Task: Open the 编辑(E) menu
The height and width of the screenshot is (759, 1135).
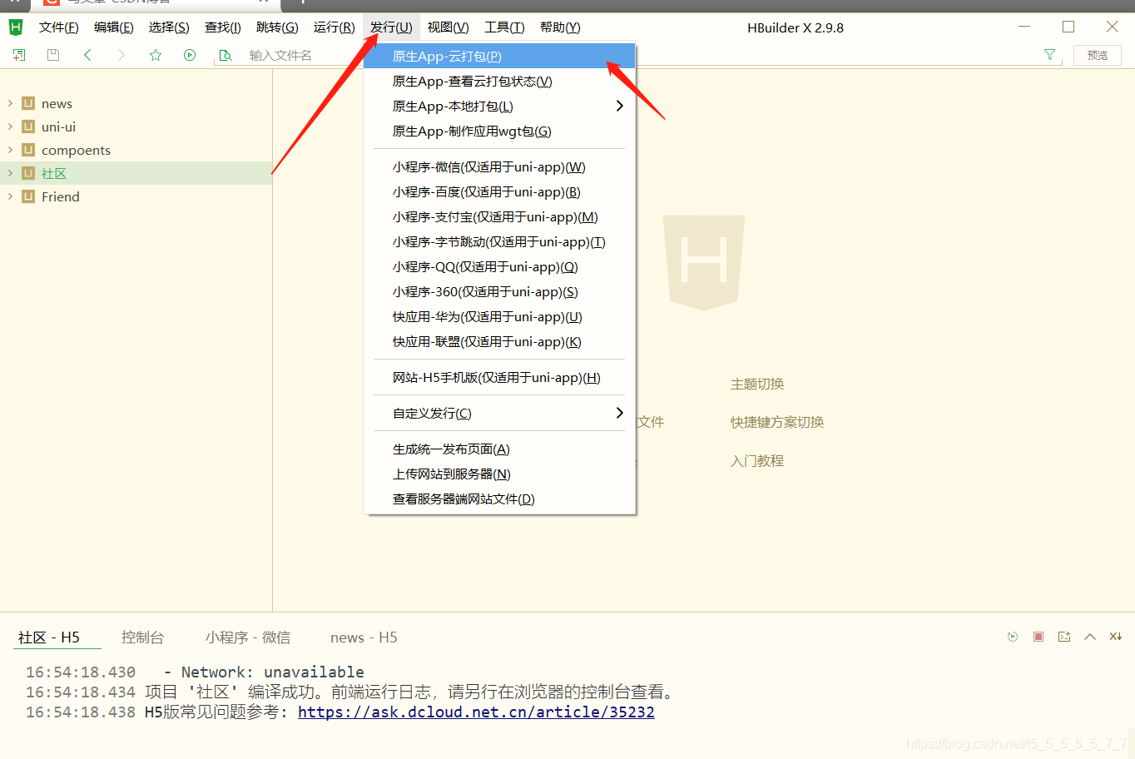Action: coord(113,27)
